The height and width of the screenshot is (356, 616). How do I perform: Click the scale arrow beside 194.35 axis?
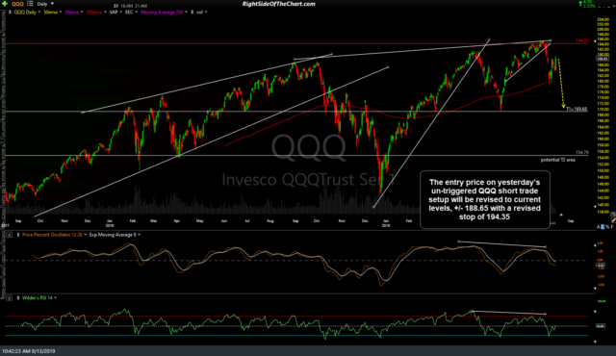click(595, 40)
